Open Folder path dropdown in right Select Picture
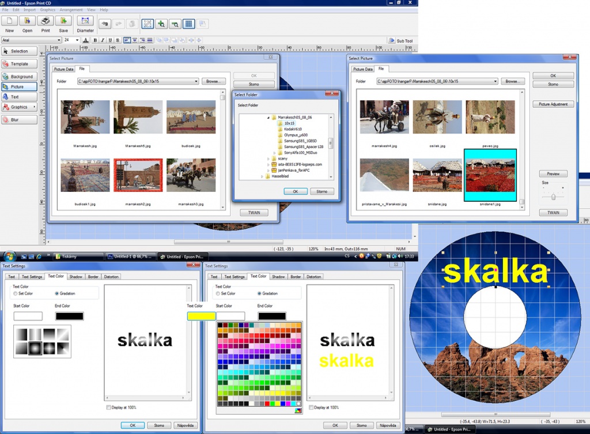Image resolution: width=590 pixels, height=434 pixels. click(495, 81)
